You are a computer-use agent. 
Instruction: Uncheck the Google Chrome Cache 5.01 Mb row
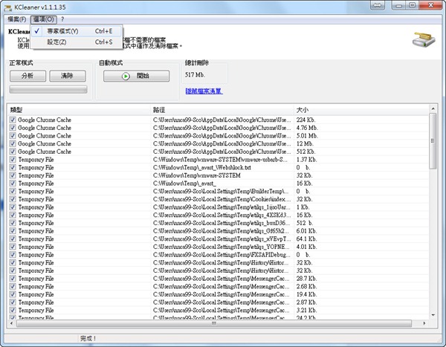point(13,136)
